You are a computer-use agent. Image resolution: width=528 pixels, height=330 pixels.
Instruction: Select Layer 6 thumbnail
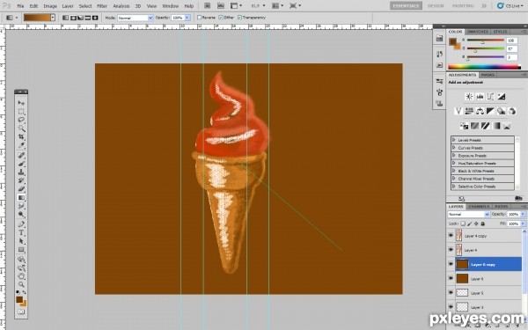point(462,278)
